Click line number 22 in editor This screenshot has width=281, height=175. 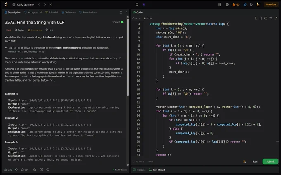point(138,107)
